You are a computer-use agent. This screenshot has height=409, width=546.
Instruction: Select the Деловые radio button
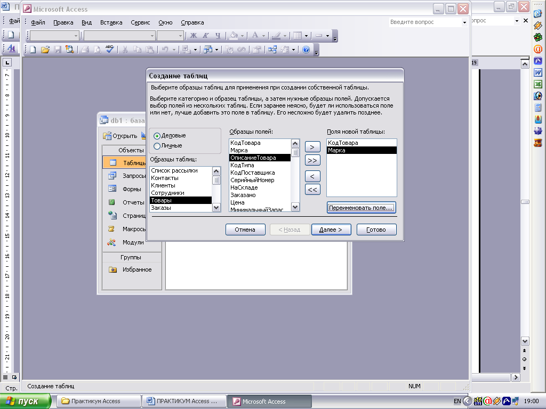[x=157, y=136]
